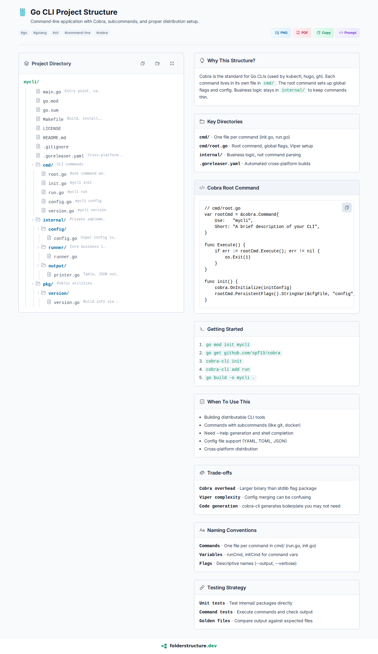Click the Go gopher logo
This screenshot has height=654, width=378.
[23, 12]
